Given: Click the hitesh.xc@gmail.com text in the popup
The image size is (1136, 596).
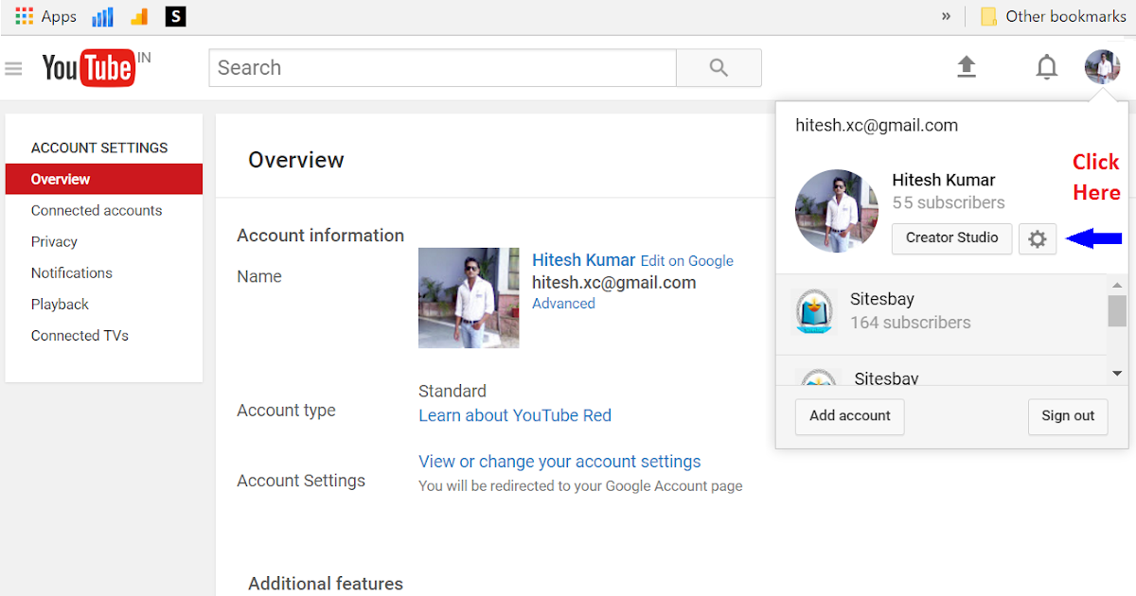Looking at the screenshot, I should pos(877,125).
